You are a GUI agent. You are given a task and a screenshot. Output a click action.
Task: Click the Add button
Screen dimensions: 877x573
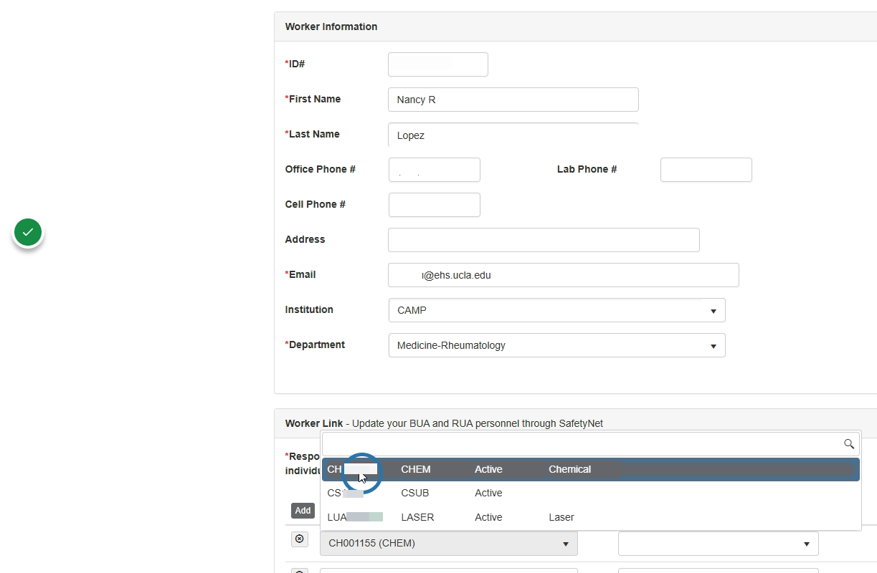[303, 511]
